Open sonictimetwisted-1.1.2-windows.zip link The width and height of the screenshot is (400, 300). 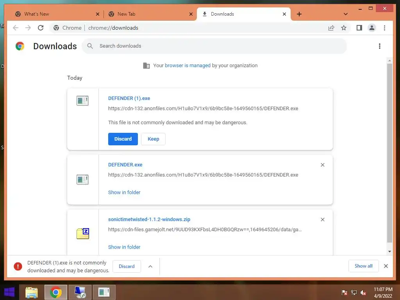click(x=149, y=220)
